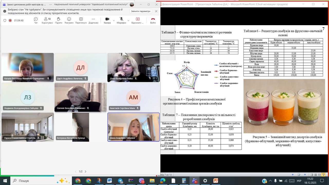329x185 pixels.
Task: Open Telegram from the taskbar
Action: (120, 181)
